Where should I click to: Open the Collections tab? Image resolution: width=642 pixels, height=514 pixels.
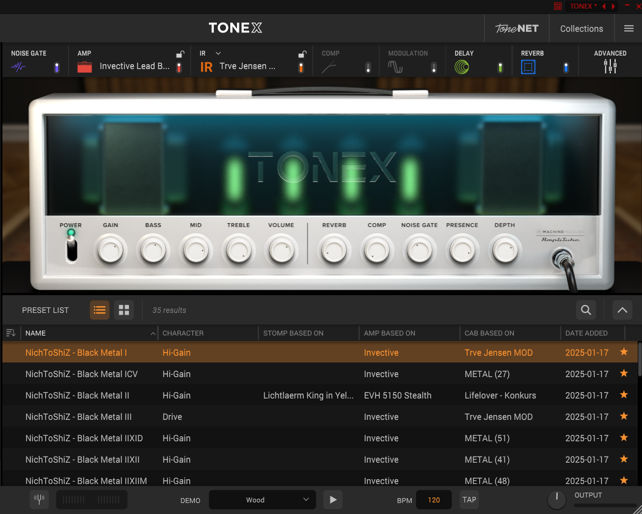tap(582, 29)
